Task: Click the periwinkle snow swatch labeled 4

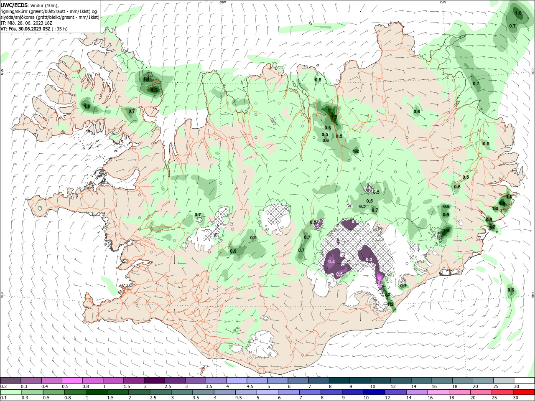Action: 237,381
